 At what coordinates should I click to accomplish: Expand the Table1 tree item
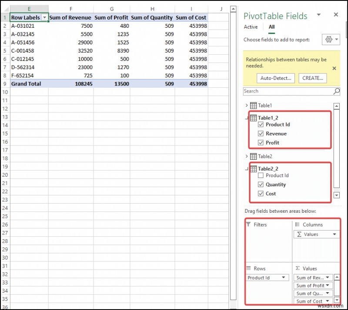[x=248, y=105]
